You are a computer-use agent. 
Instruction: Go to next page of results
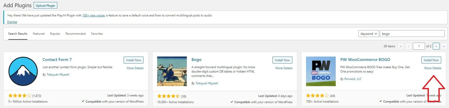(436, 46)
